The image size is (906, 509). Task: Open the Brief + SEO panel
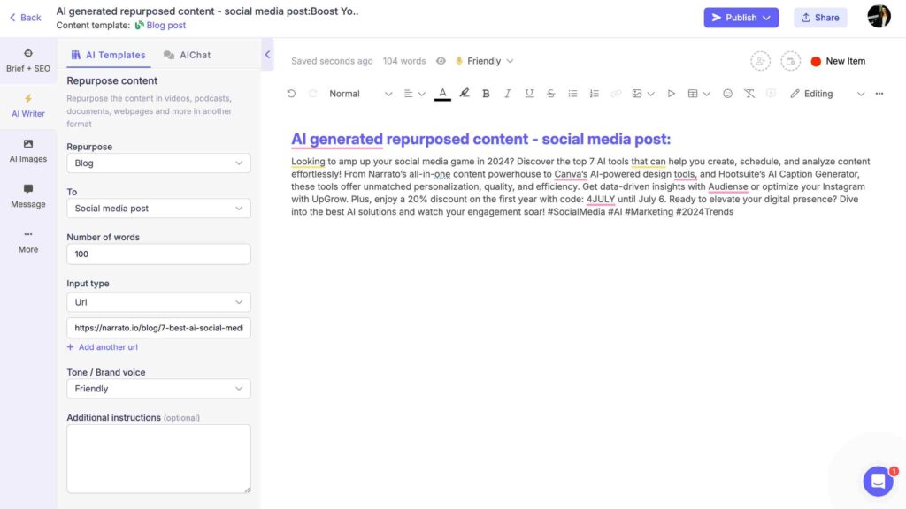(x=27, y=61)
